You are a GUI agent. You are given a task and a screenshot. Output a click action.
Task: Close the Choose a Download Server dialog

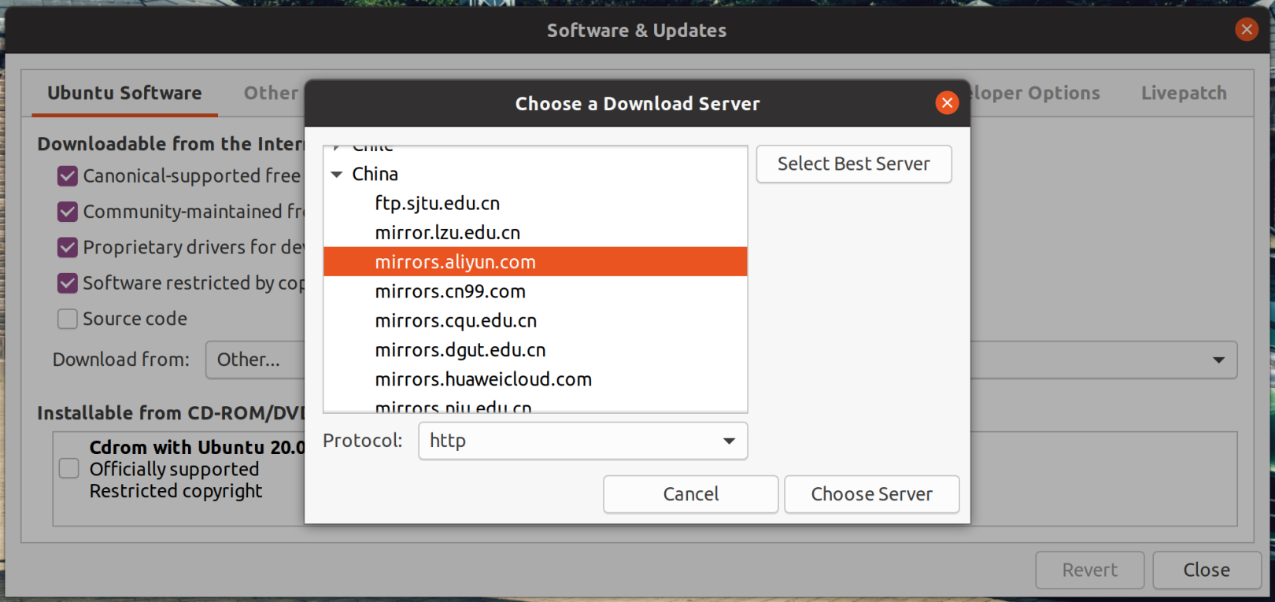(947, 103)
